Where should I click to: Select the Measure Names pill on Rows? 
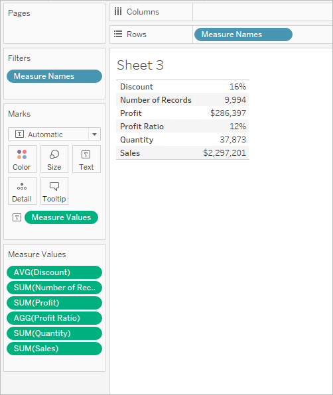click(243, 34)
